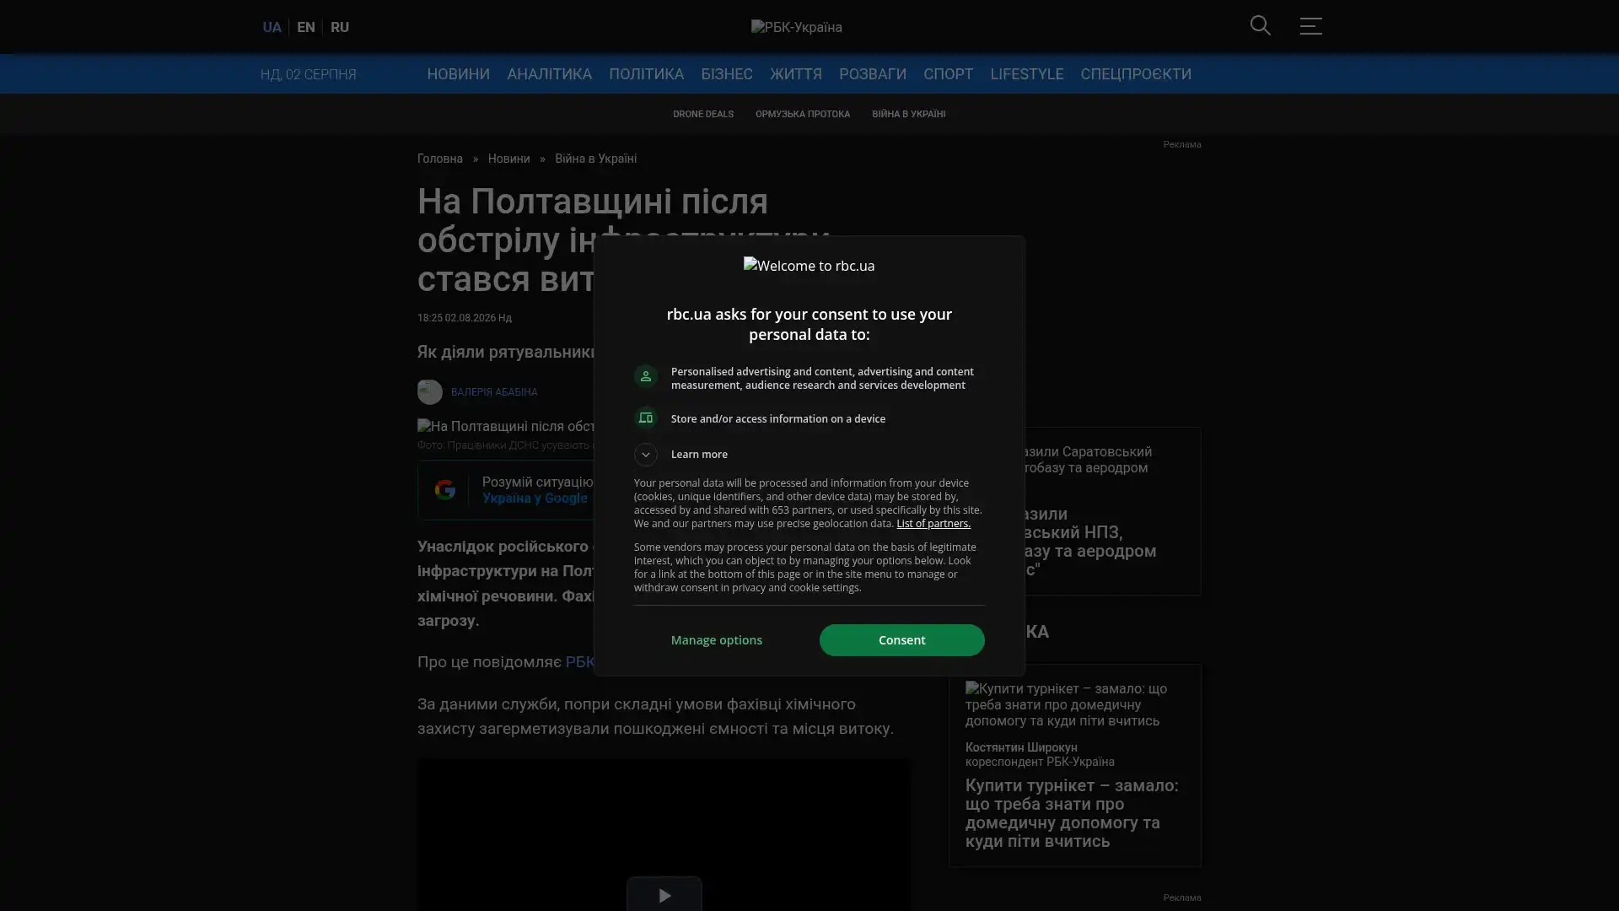Open the ВІЙНА В УКРАЇНІ topic
1619x911 pixels.
coord(908,114)
